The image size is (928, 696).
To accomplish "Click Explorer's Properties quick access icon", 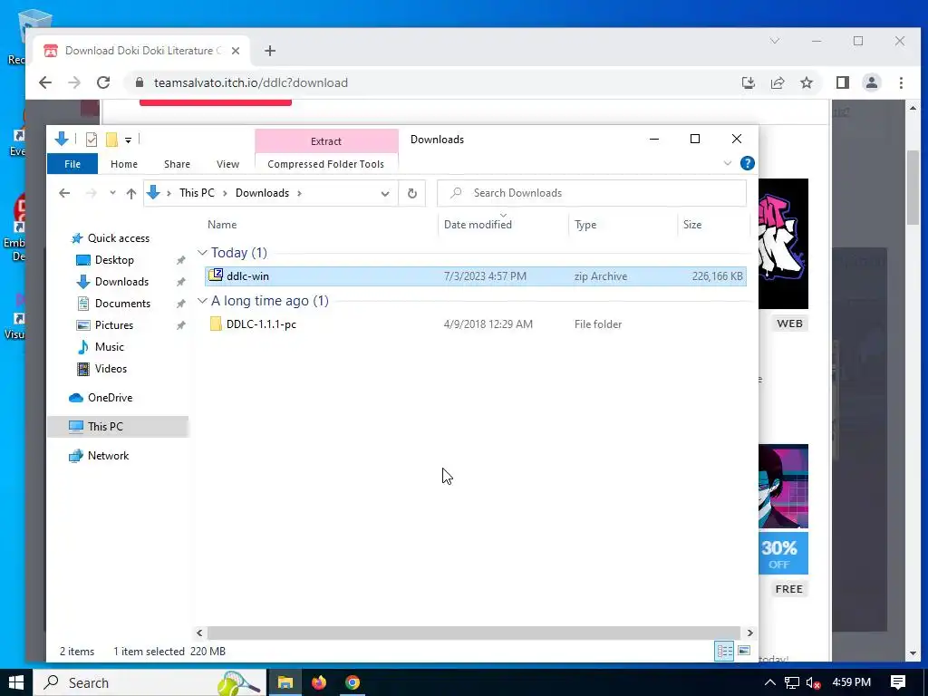I will point(92,139).
